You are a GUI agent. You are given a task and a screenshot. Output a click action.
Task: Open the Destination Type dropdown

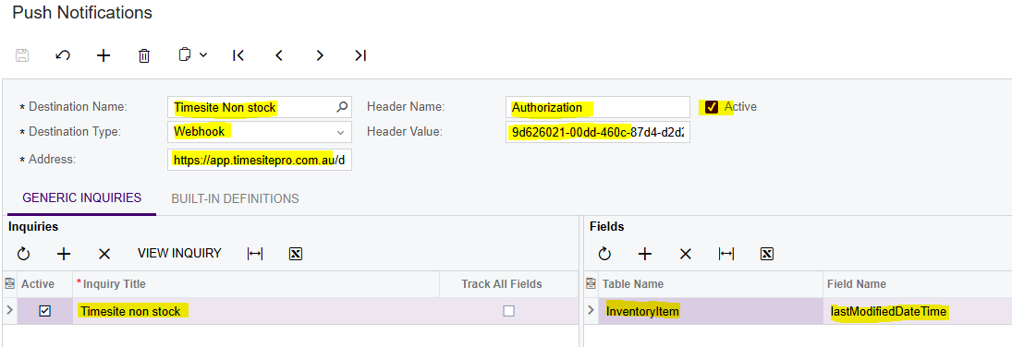click(x=340, y=132)
